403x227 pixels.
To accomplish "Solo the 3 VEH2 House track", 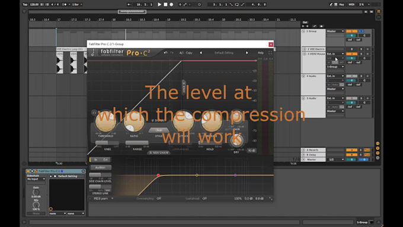I will click(361, 54).
